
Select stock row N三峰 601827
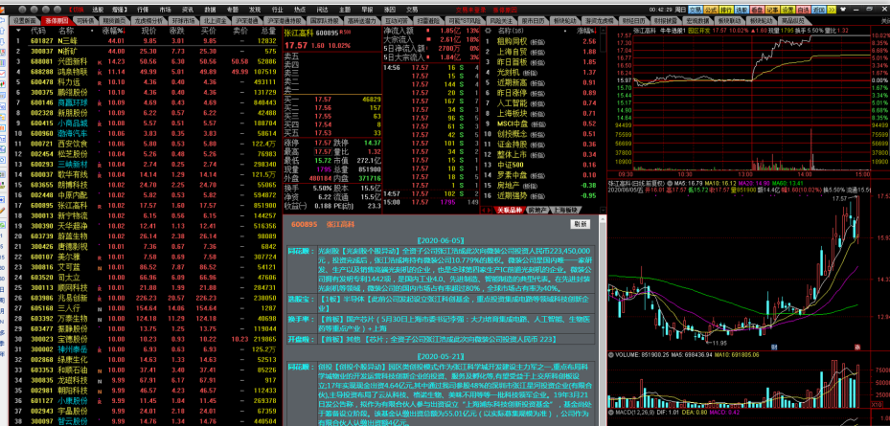point(146,41)
